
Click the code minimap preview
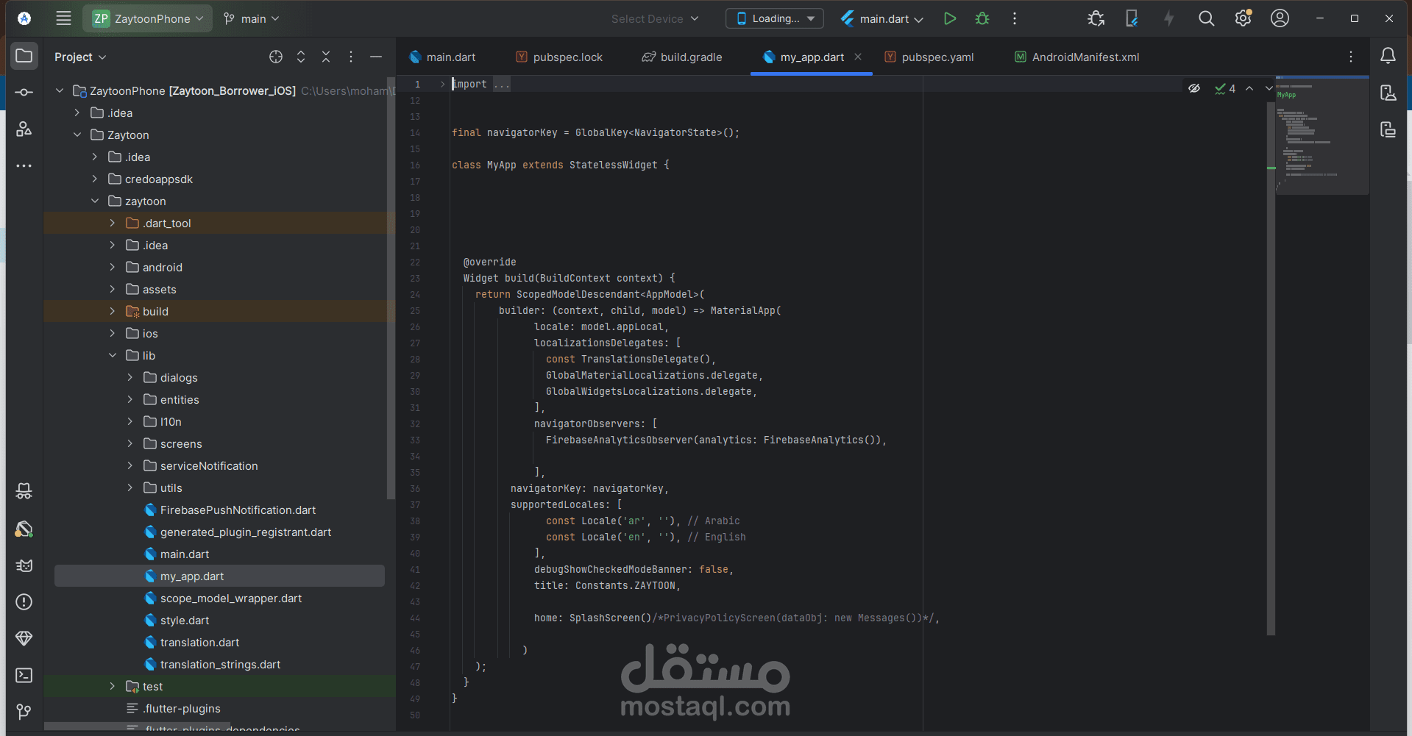click(1322, 136)
